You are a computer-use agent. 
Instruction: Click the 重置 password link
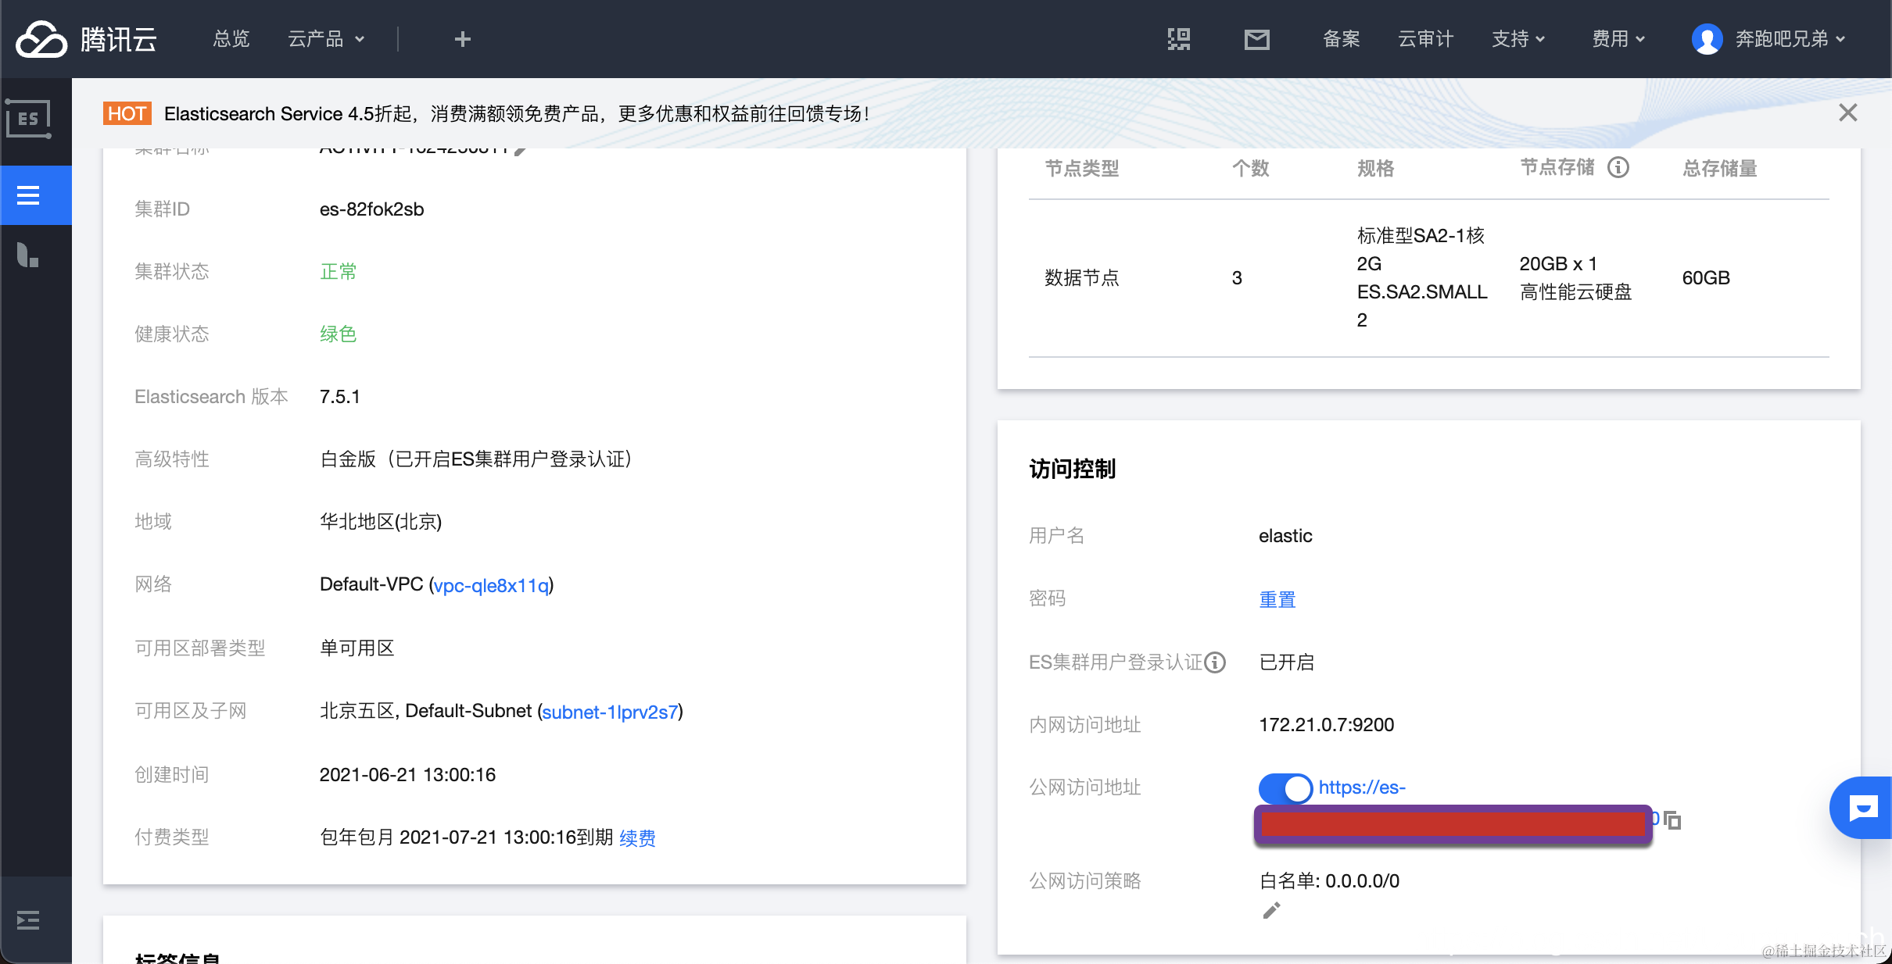click(1277, 599)
